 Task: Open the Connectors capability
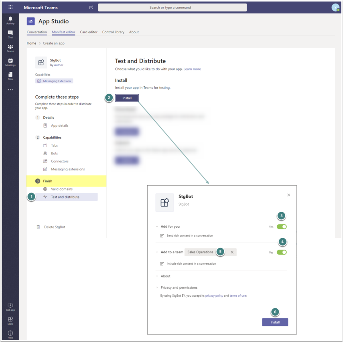point(60,161)
